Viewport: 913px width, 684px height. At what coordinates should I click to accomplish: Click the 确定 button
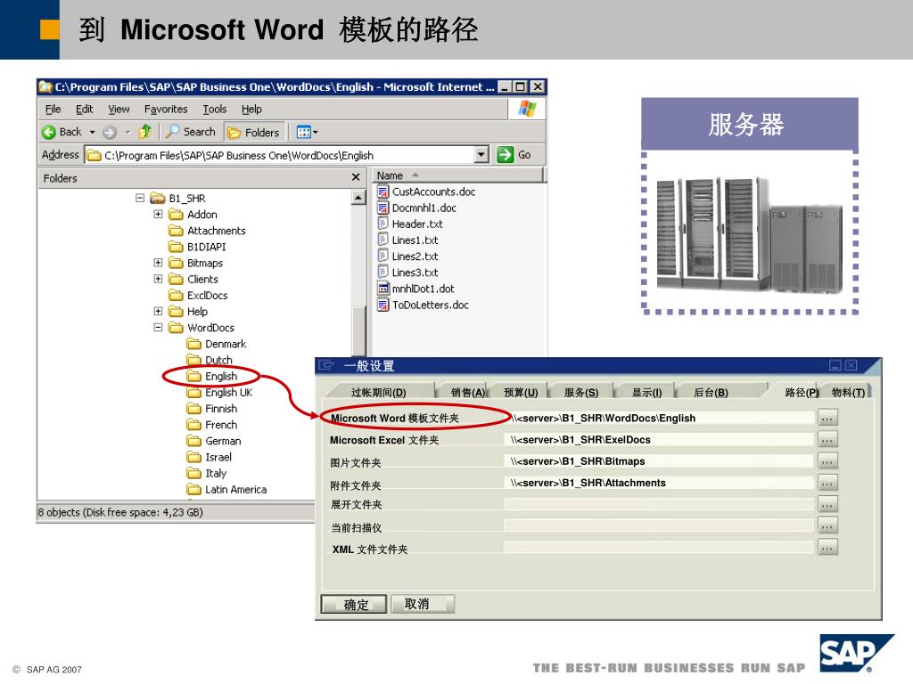354,605
